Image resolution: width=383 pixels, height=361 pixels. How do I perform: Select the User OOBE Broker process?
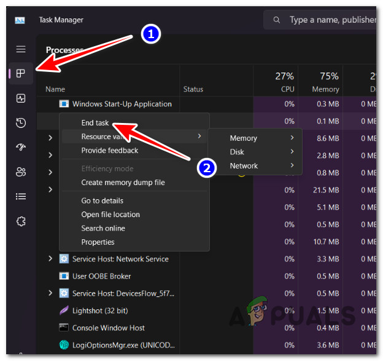click(102, 276)
